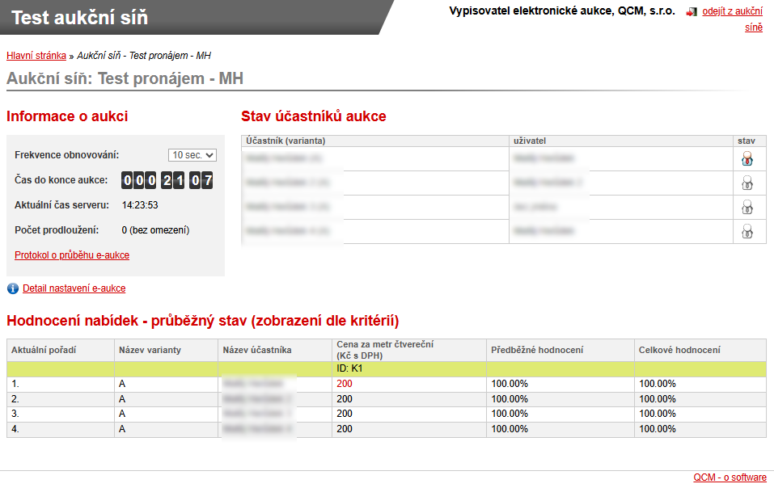Click the first participant's status icon
Screen dimensions: 774x488
[747, 159]
